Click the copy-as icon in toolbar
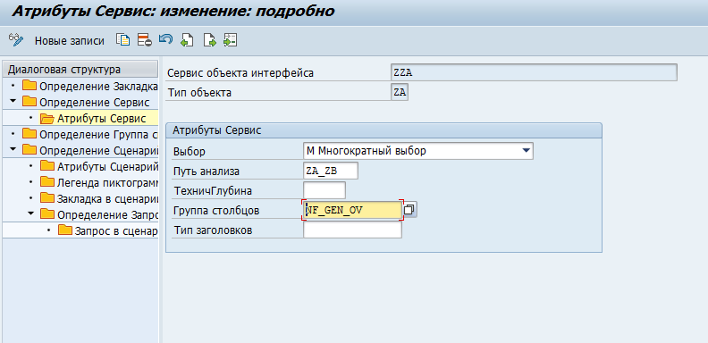 point(122,40)
